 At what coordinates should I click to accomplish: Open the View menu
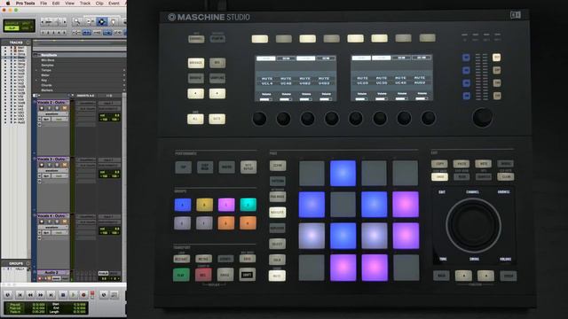pyautogui.click(x=69, y=3)
